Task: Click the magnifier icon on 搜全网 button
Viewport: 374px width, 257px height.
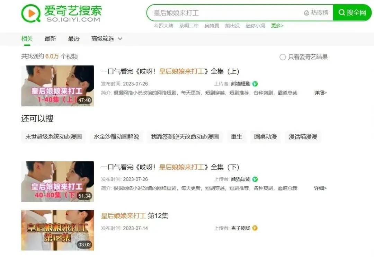Action: coord(342,12)
